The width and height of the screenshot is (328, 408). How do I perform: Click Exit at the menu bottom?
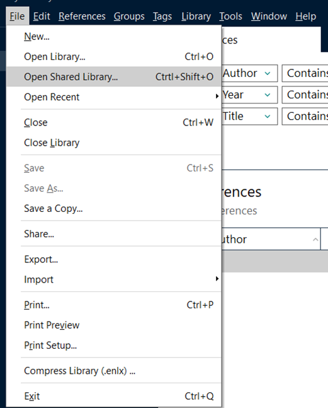click(114, 396)
